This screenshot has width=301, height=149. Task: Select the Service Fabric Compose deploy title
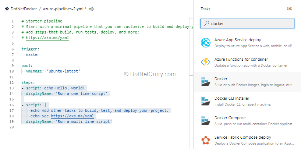coord(243,138)
